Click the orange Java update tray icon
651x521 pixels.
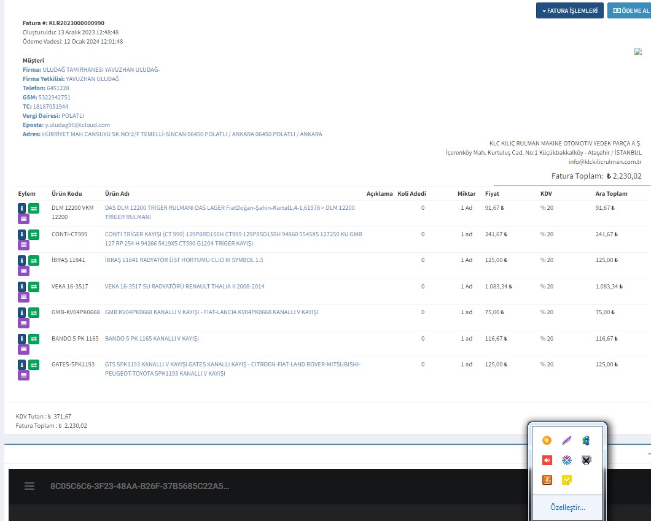point(547,480)
